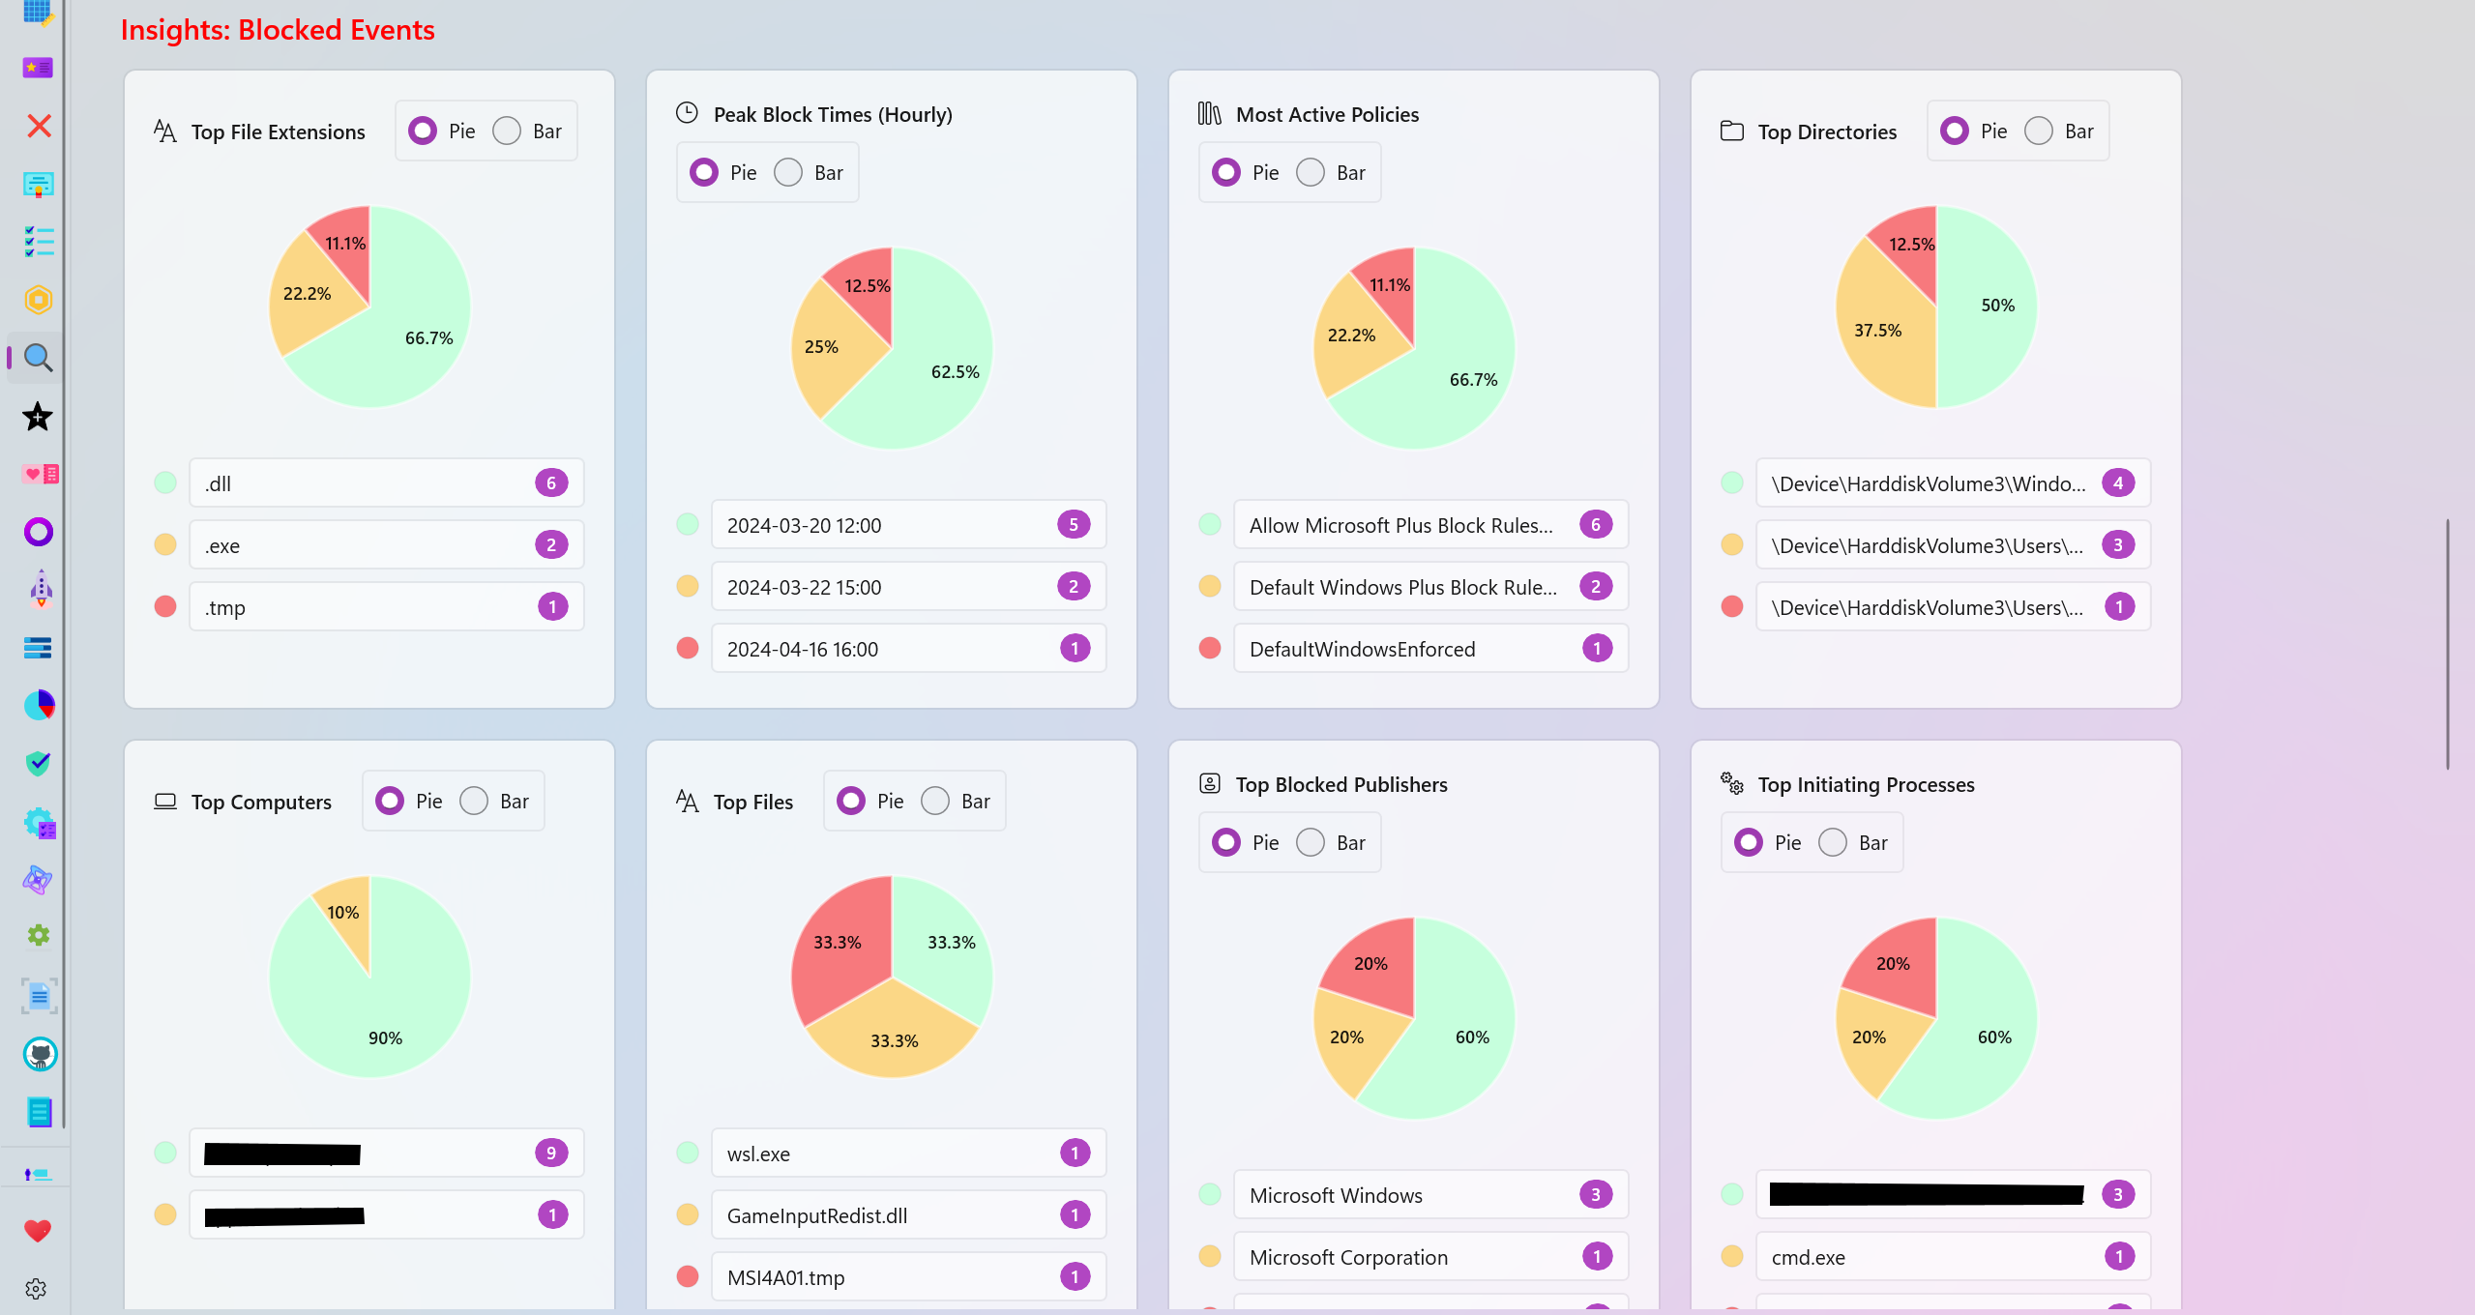Screen dimensions: 2475x1315
Task: Switch Top File Extensions to Bar
Action: click(507, 131)
